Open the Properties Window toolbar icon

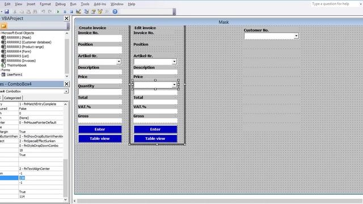click(x=93, y=11)
